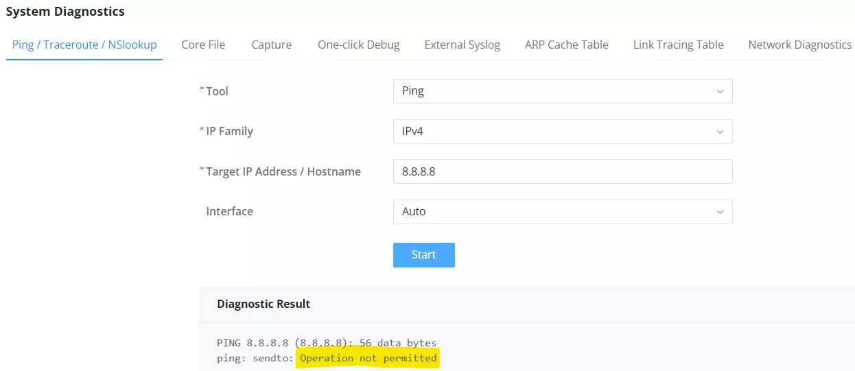Click the highlighted Operation not permitted text
The image size is (855, 371).
(368, 358)
